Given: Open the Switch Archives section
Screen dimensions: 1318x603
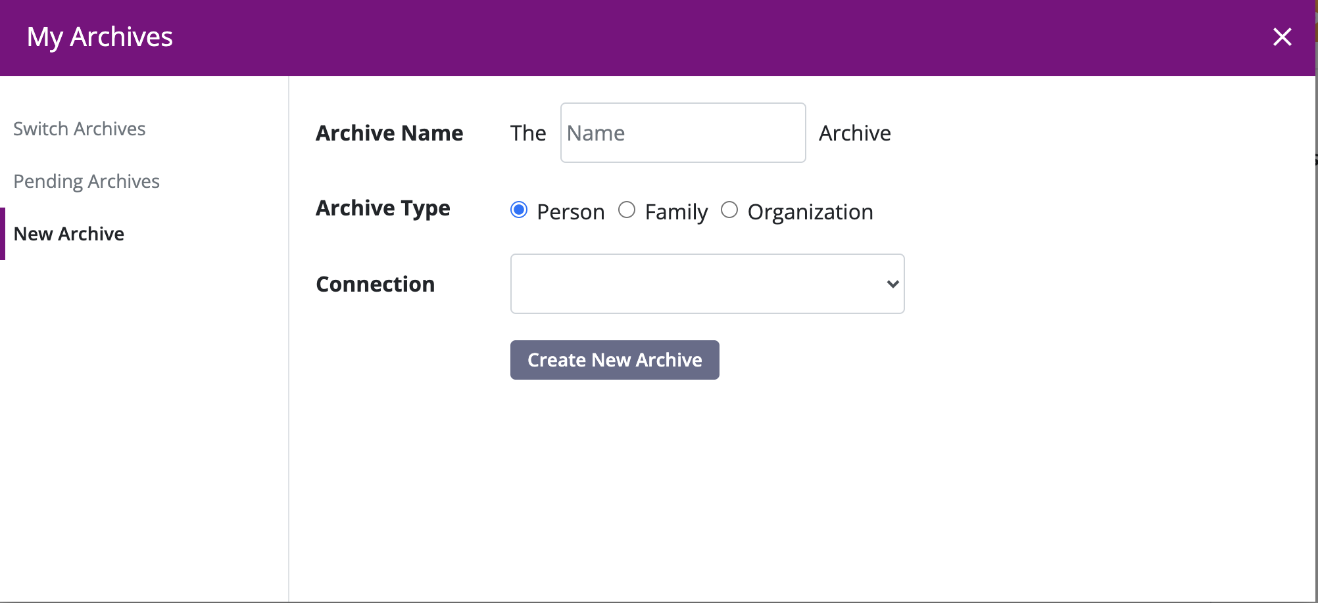Looking at the screenshot, I should point(80,129).
